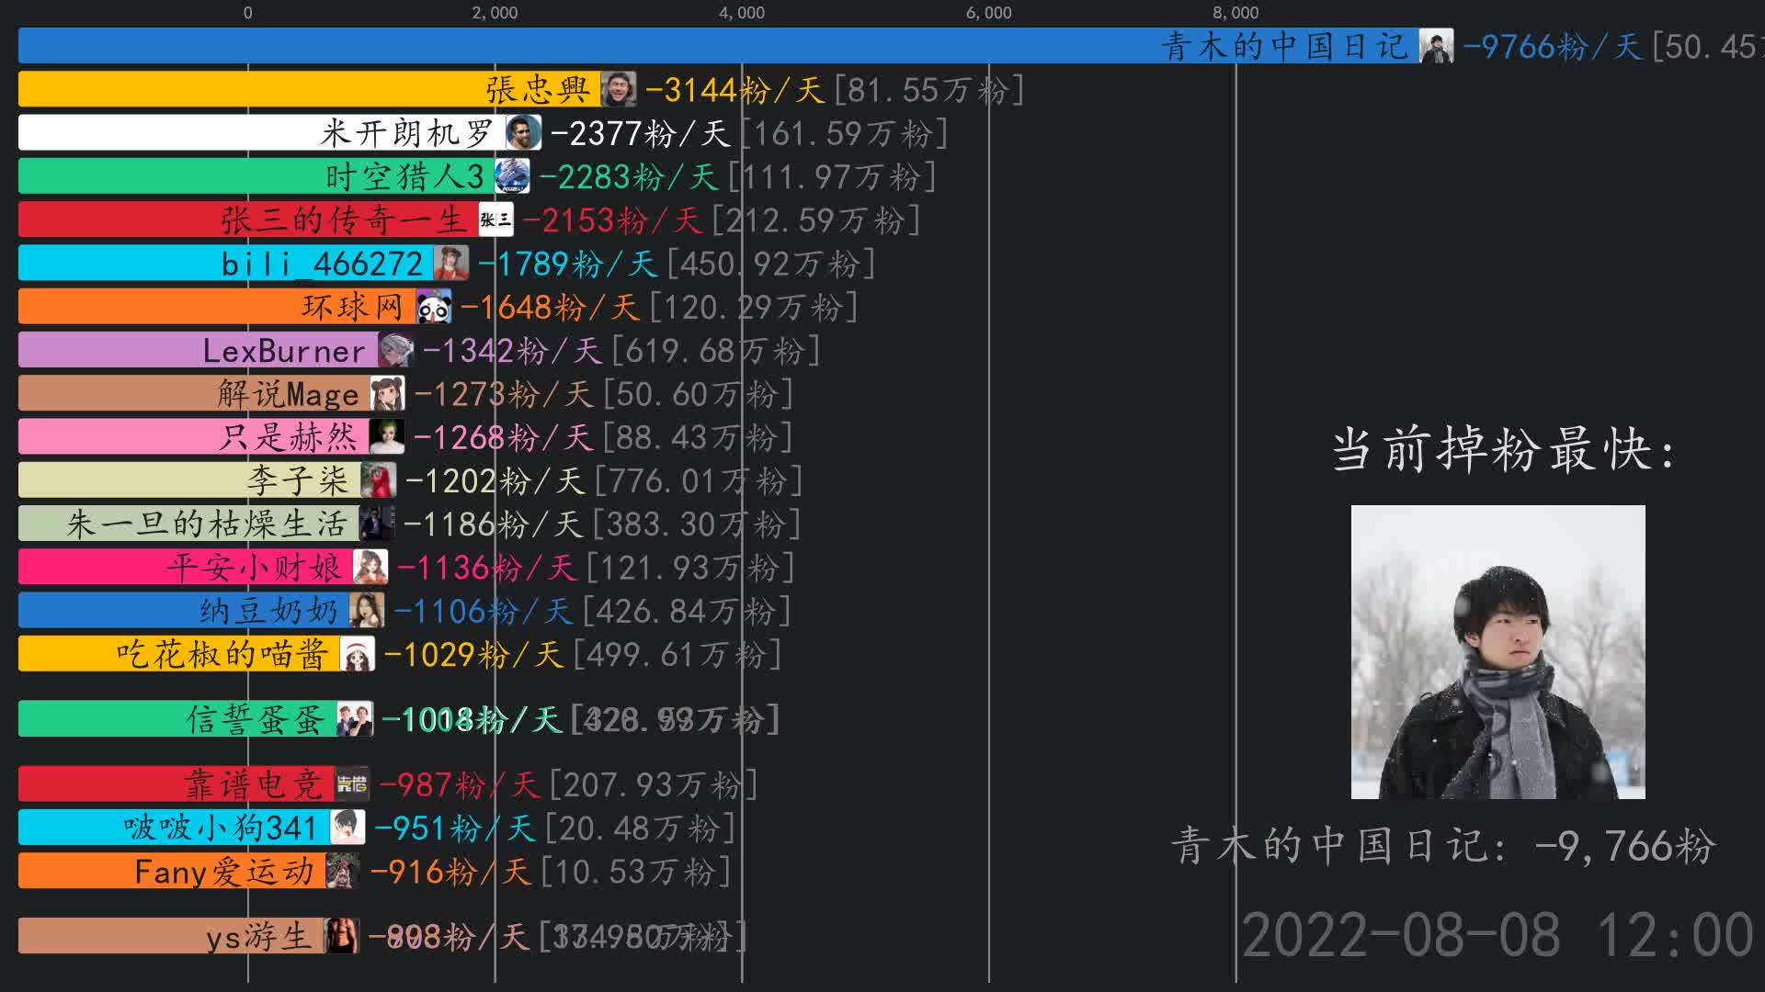
Task: Click the 8,000 axis label
Action: click(1235, 13)
